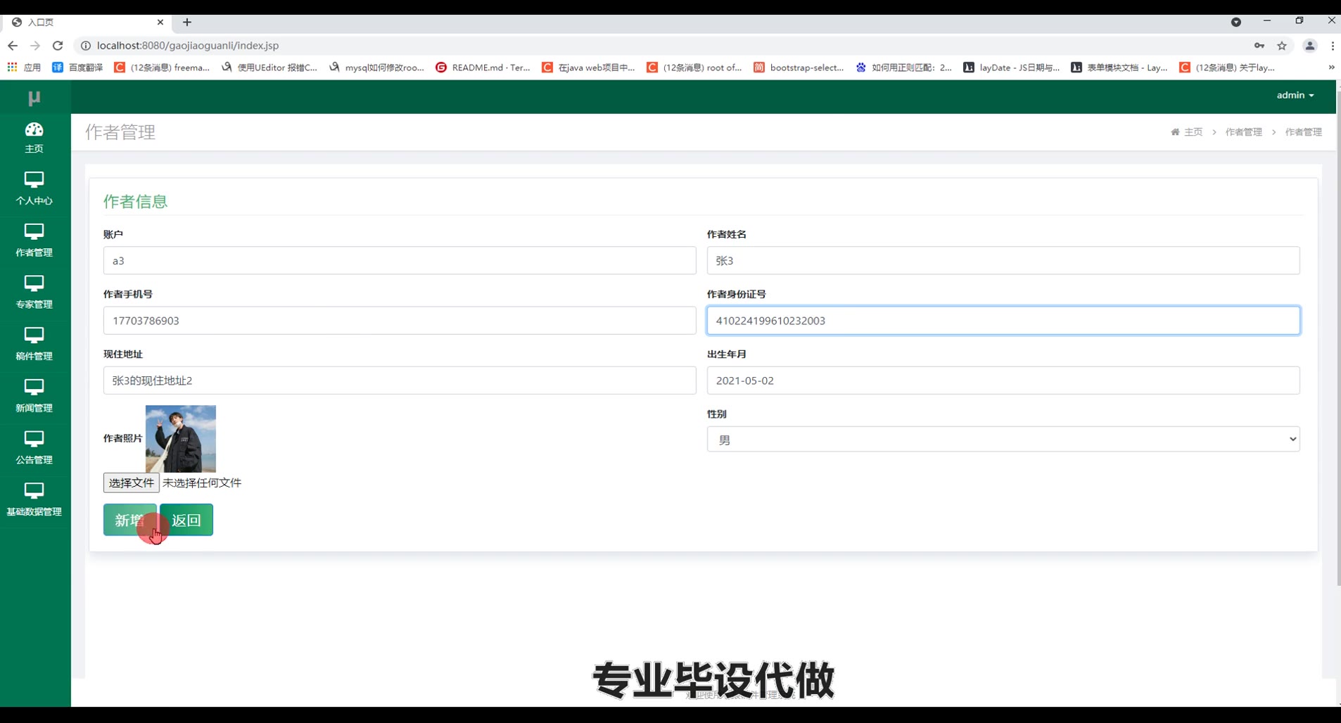Open 使用UEditor报错 bookmark
Screen dimensions: 1341x723
coord(269,68)
